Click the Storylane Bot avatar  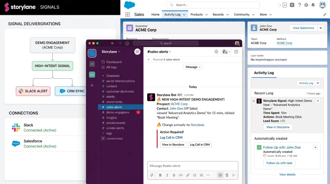151,97
